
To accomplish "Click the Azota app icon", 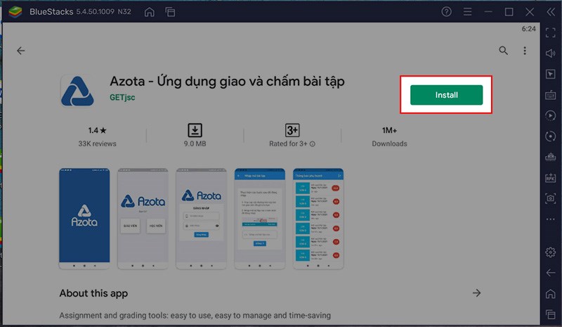I will tap(77, 91).
